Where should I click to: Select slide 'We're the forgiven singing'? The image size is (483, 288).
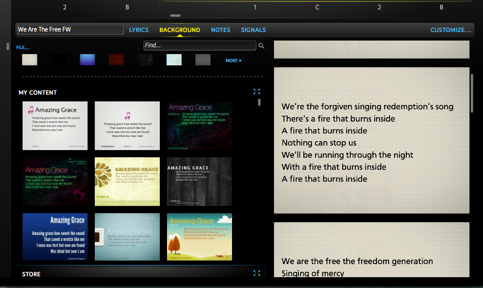(x=372, y=140)
